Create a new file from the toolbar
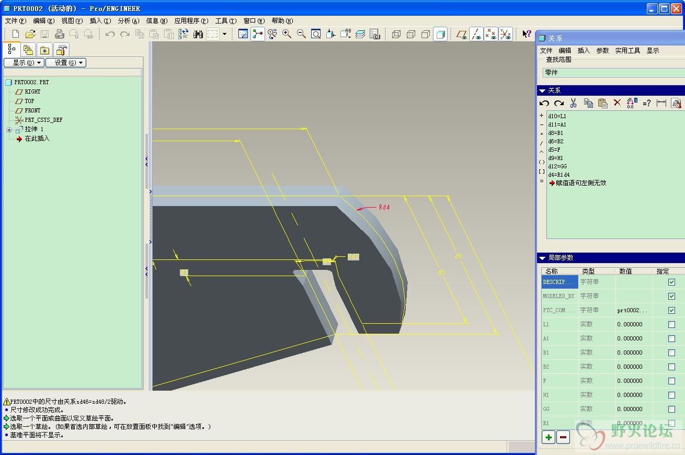The image size is (685, 455). 16,34
